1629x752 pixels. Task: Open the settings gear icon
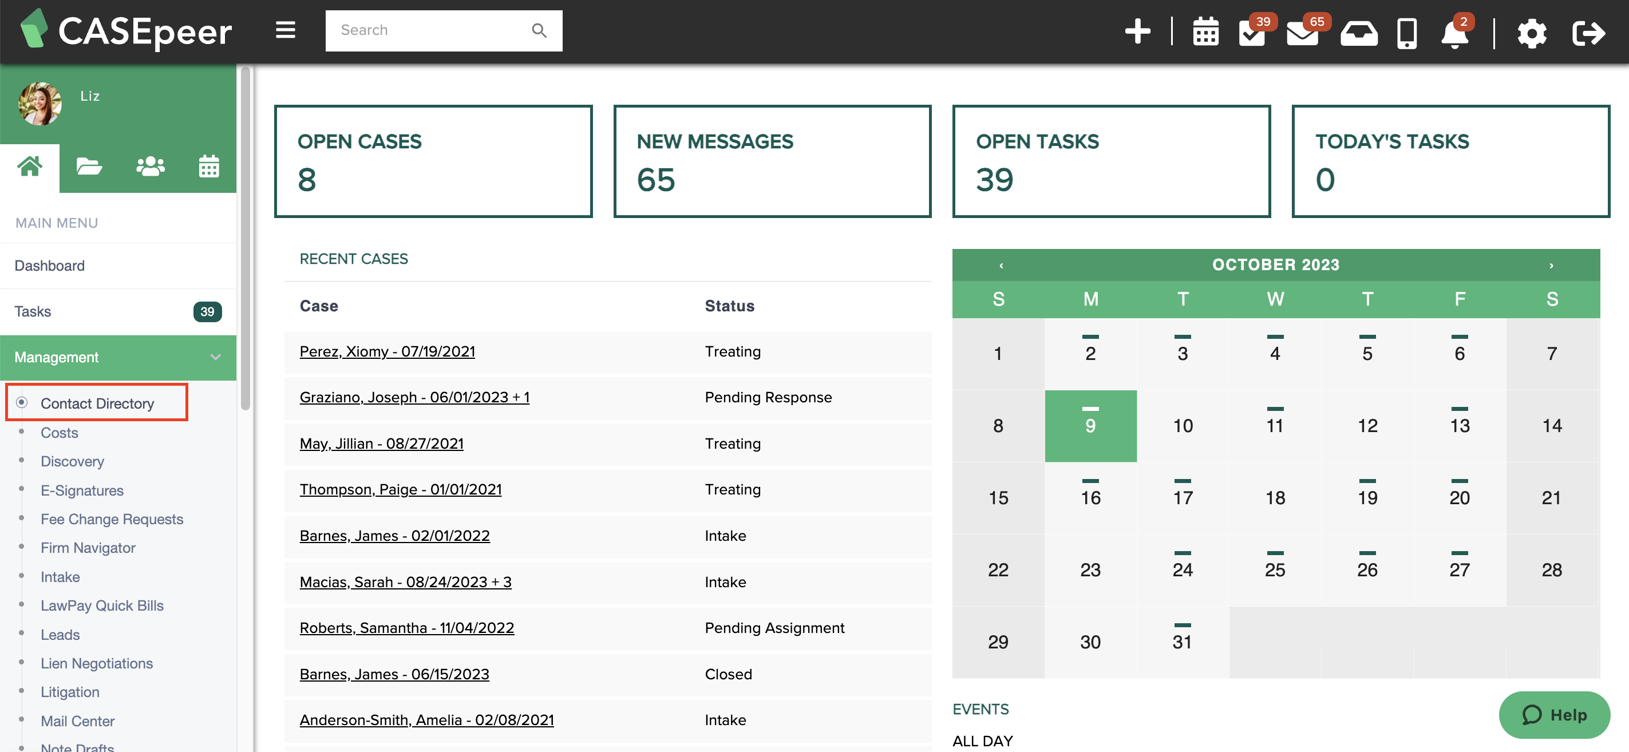[1532, 33]
